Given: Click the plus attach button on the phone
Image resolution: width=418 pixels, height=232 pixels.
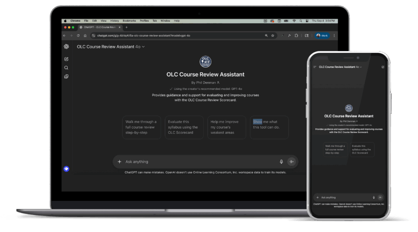Looking at the screenshot, I should point(318,197).
